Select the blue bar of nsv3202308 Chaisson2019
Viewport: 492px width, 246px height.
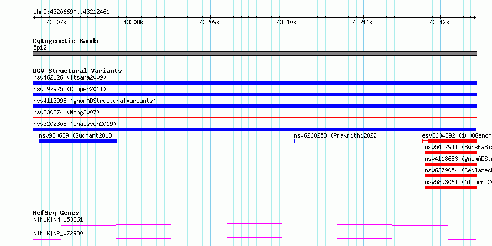[x=254, y=129]
